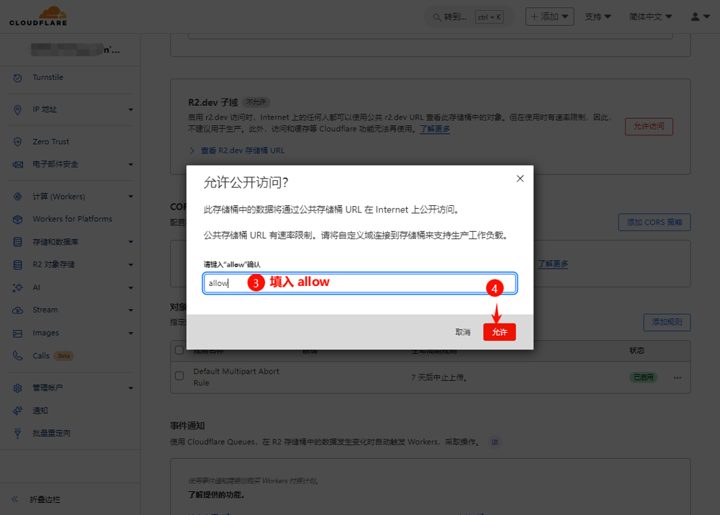720x515 pixels.
Task: Expand the R2 对象存储 sidebar section
Action: click(130, 264)
